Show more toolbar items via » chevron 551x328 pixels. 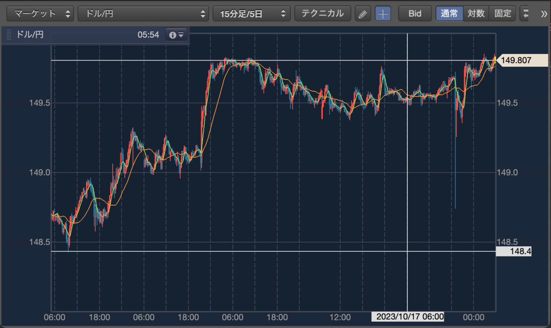(544, 14)
